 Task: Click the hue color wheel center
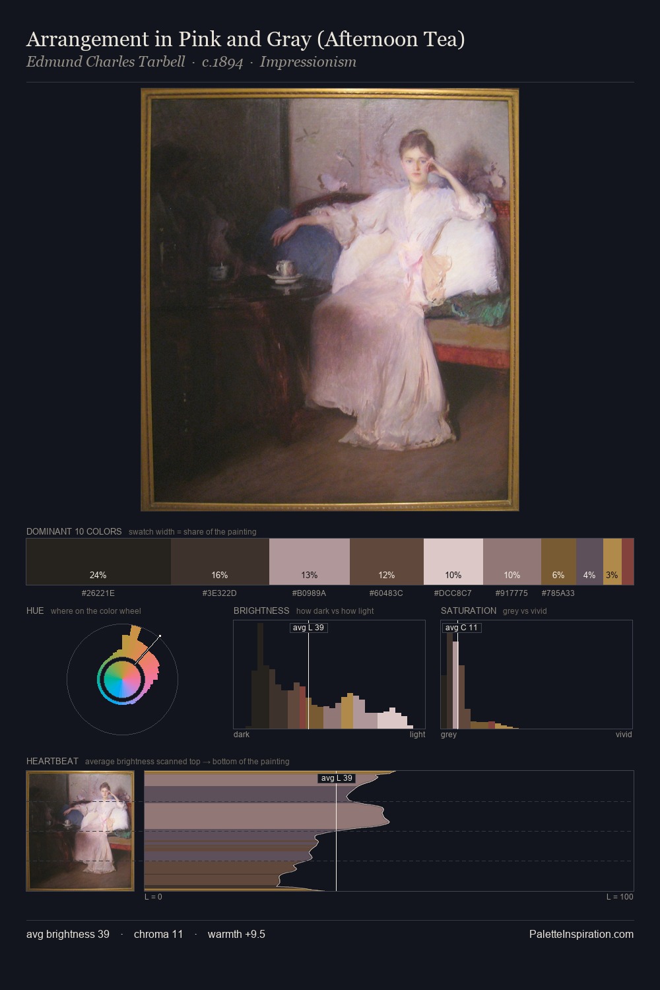click(x=122, y=678)
